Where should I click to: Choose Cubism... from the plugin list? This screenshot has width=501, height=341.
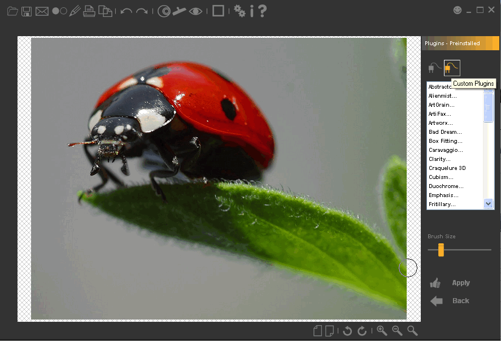[x=441, y=177]
